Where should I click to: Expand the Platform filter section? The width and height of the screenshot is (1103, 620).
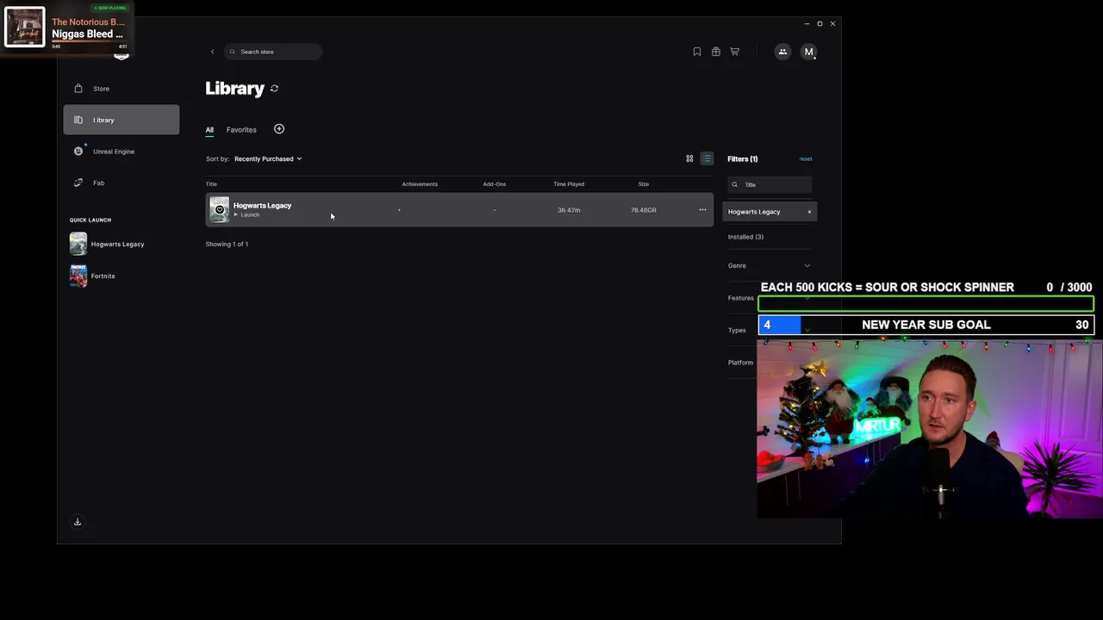(x=742, y=363)
